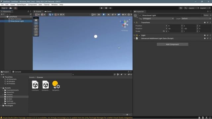Select the Transform tool in Scene overlay
Screen dimensions: 212x119
(36, 35)
